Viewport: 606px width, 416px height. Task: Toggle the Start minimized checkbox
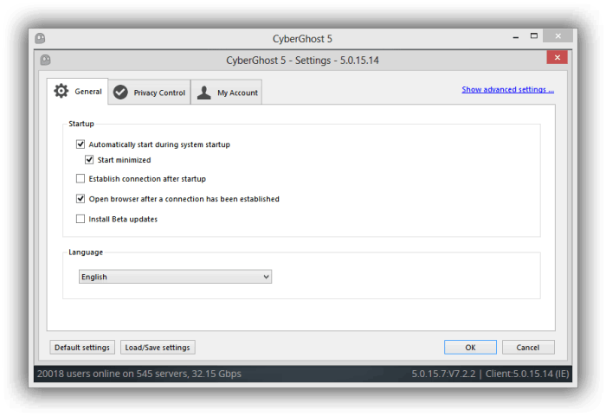(x=89, y=159)
